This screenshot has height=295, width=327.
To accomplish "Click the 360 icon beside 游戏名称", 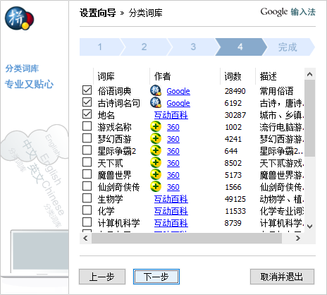I will tap(156, 126).
